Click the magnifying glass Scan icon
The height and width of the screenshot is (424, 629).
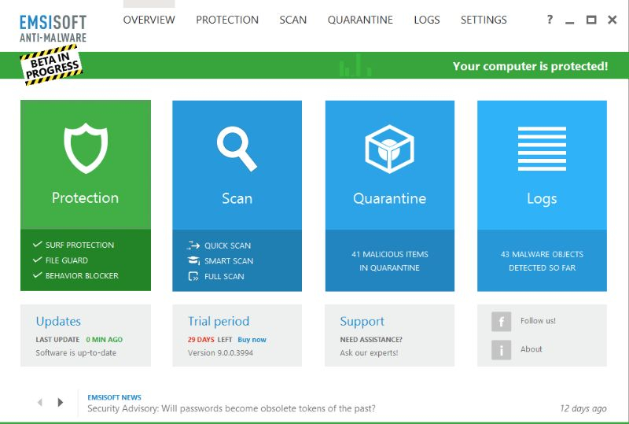(x=237, y=149)
